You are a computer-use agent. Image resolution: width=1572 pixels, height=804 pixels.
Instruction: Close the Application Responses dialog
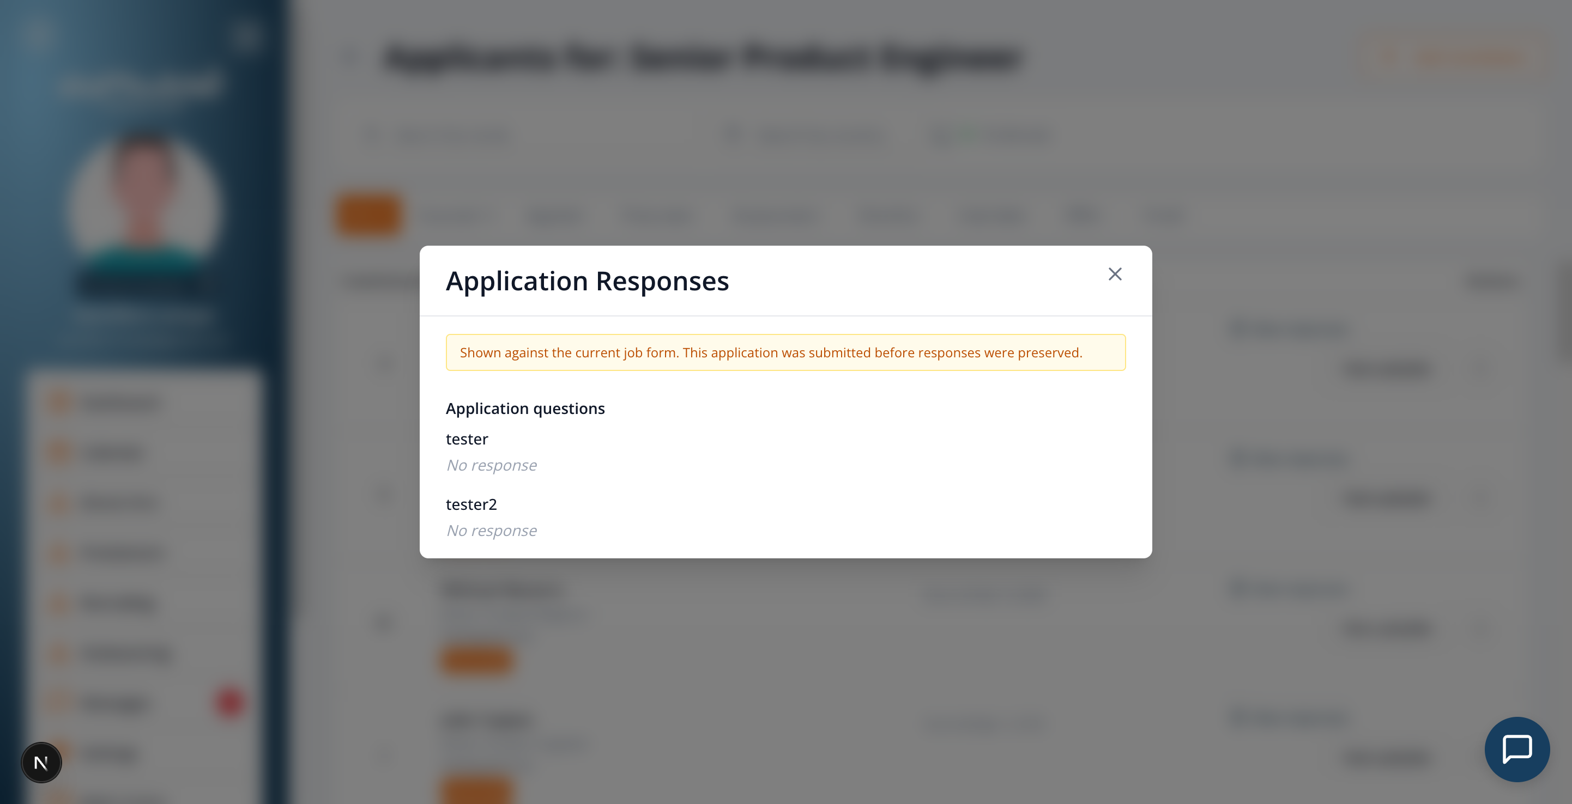tap(1115, 275)
